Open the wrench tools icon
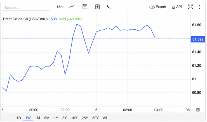 109,7
